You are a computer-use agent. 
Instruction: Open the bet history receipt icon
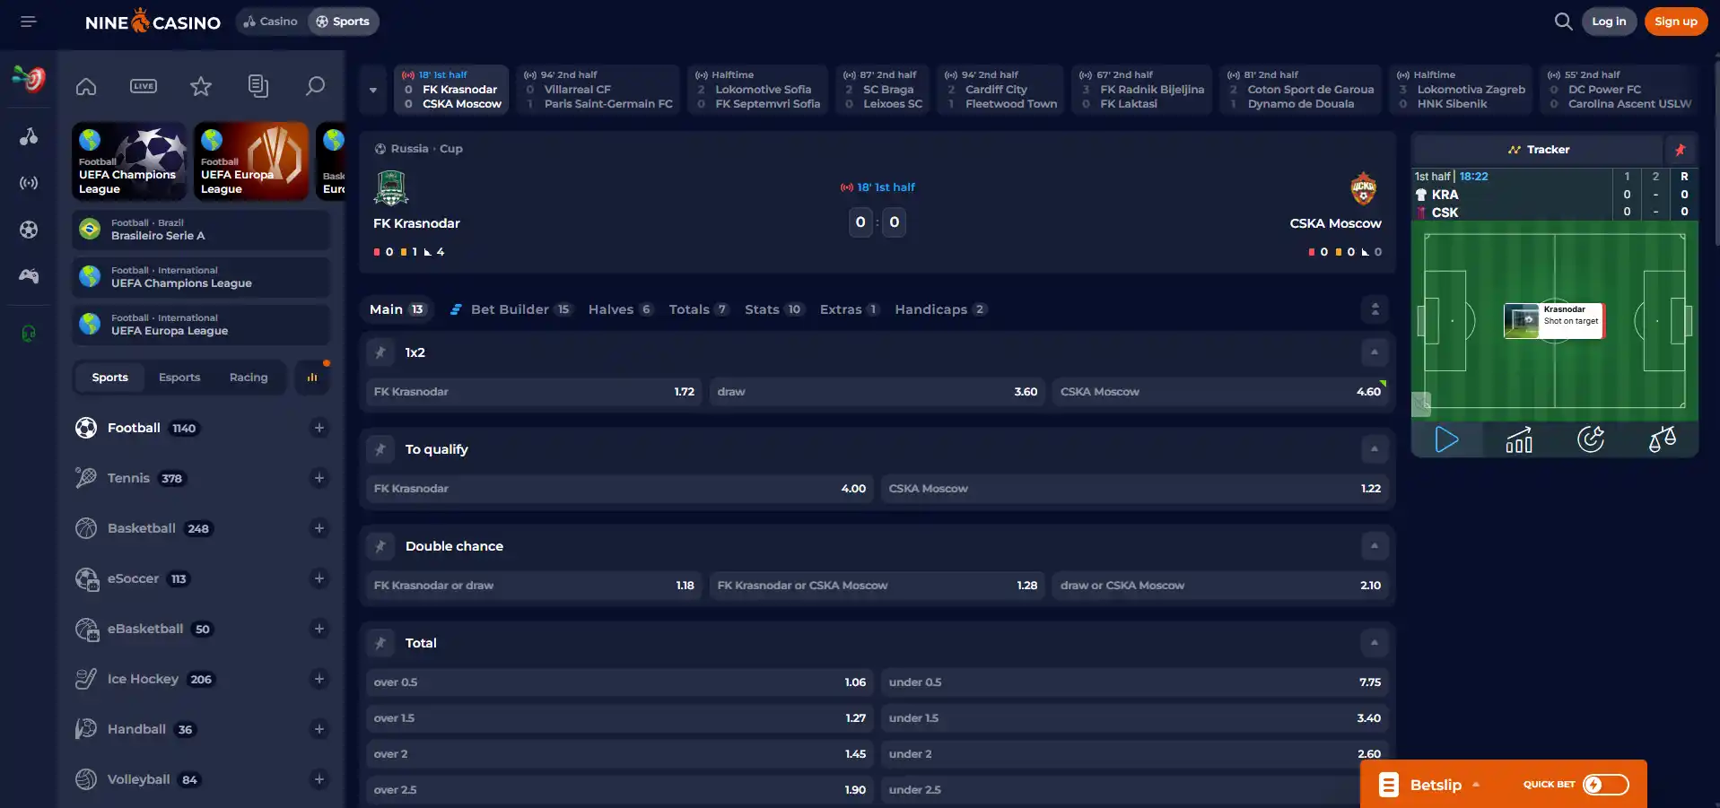(x=258, y=86)
